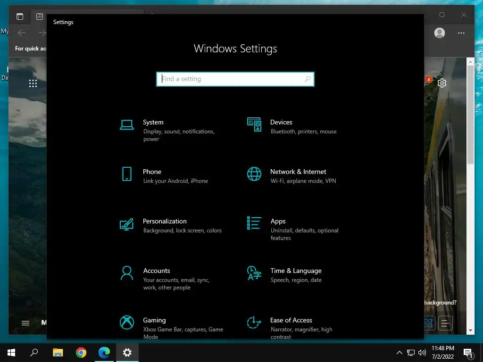The image size is (483, 362).
Task: Click the Devices category title
Action: pyautogui.click(x=281, y=122)
